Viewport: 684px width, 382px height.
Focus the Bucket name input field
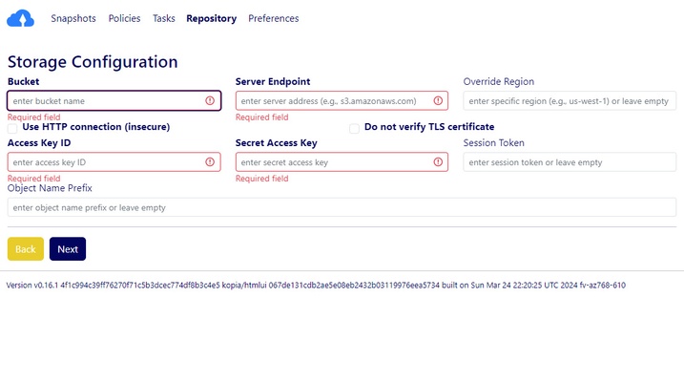point(105,100)
